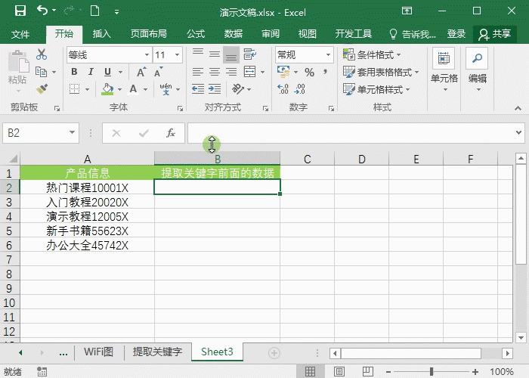This screenshot has height=378, width=529.
Task: Switch to the 插入 tab
Action: tap(101, 34)
